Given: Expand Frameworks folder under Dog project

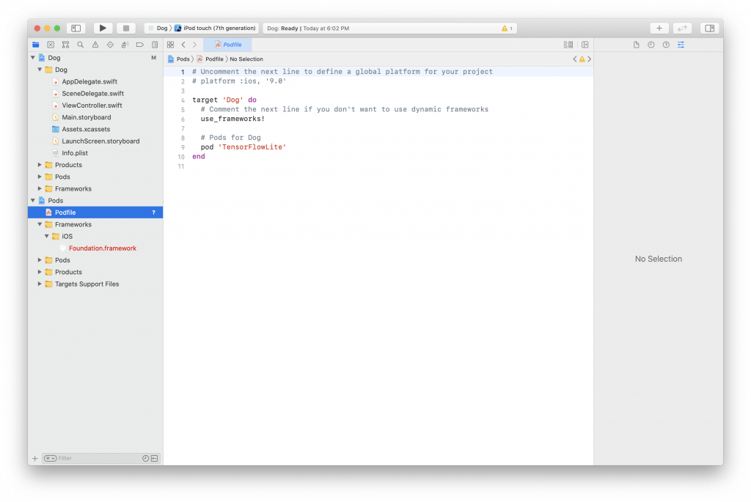Looking at the screenshot, I should pyautogui.click(x=40, y=188).
